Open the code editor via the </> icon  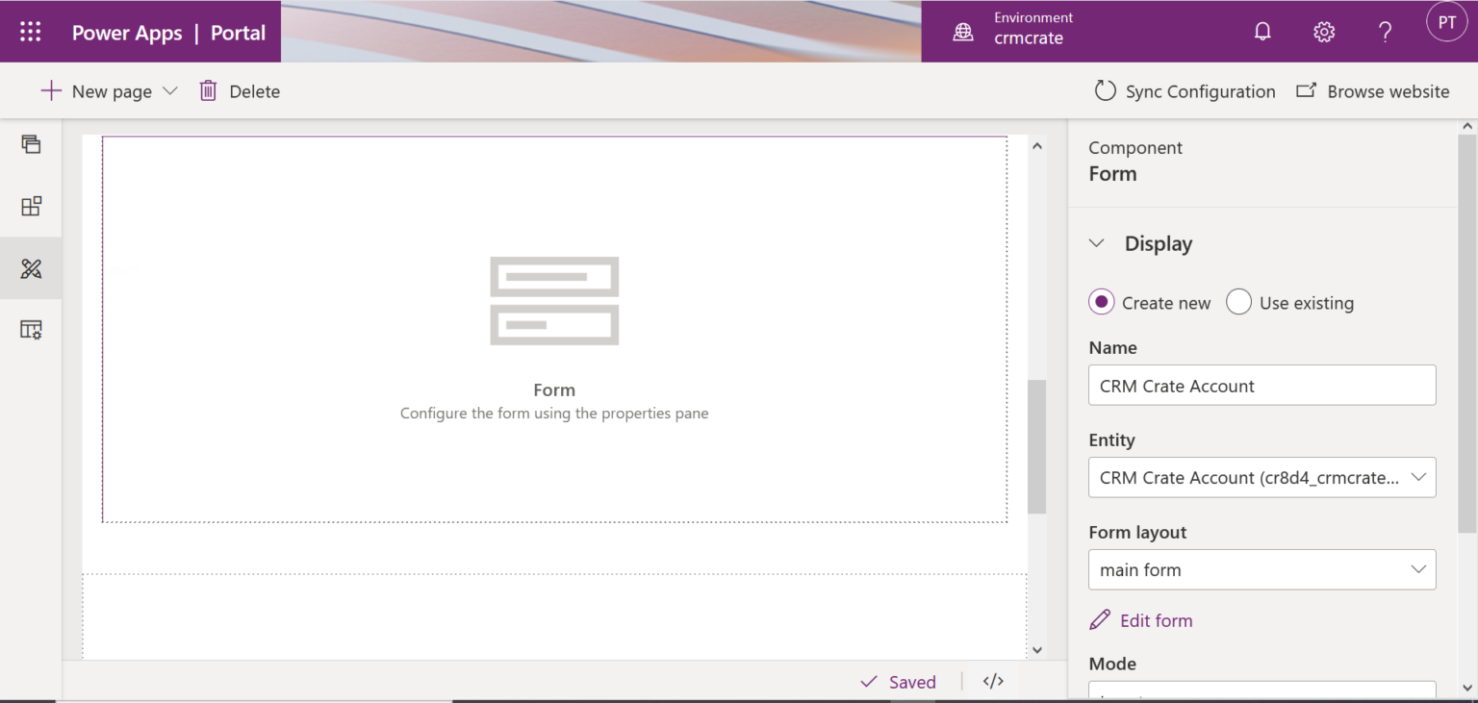tap(993, 681)
